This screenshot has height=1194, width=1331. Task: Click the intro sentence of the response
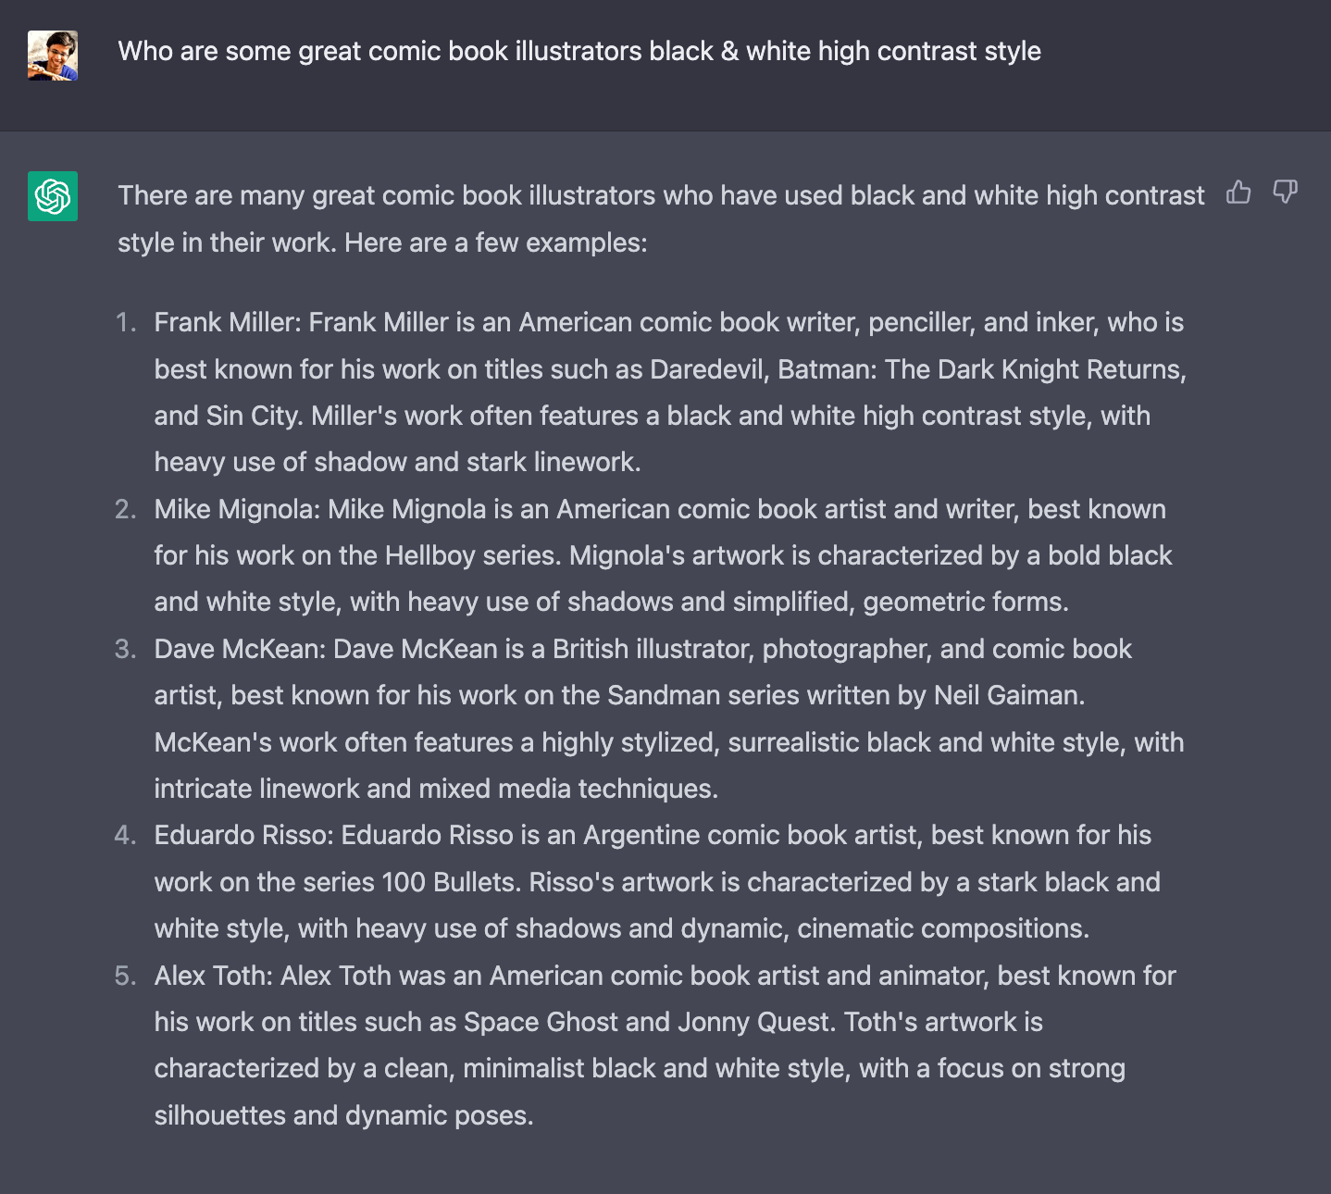click(x=661, y=219)
